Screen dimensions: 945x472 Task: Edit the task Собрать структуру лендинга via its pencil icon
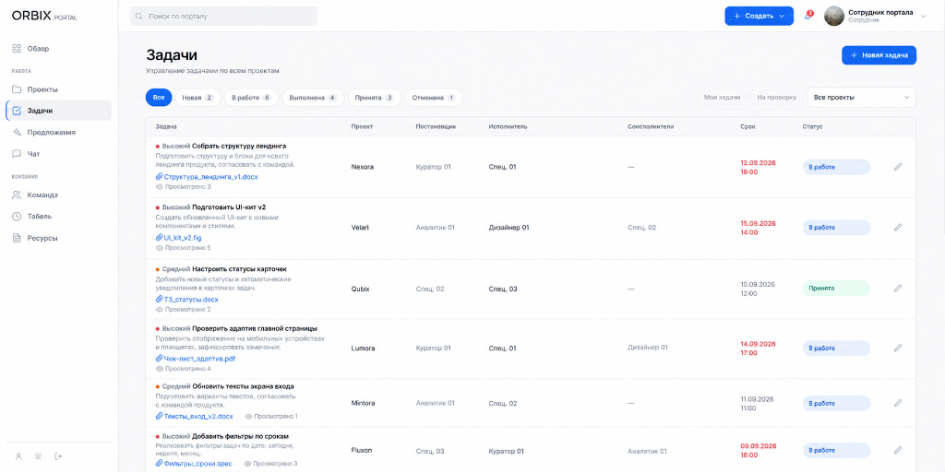pos(897,167)
